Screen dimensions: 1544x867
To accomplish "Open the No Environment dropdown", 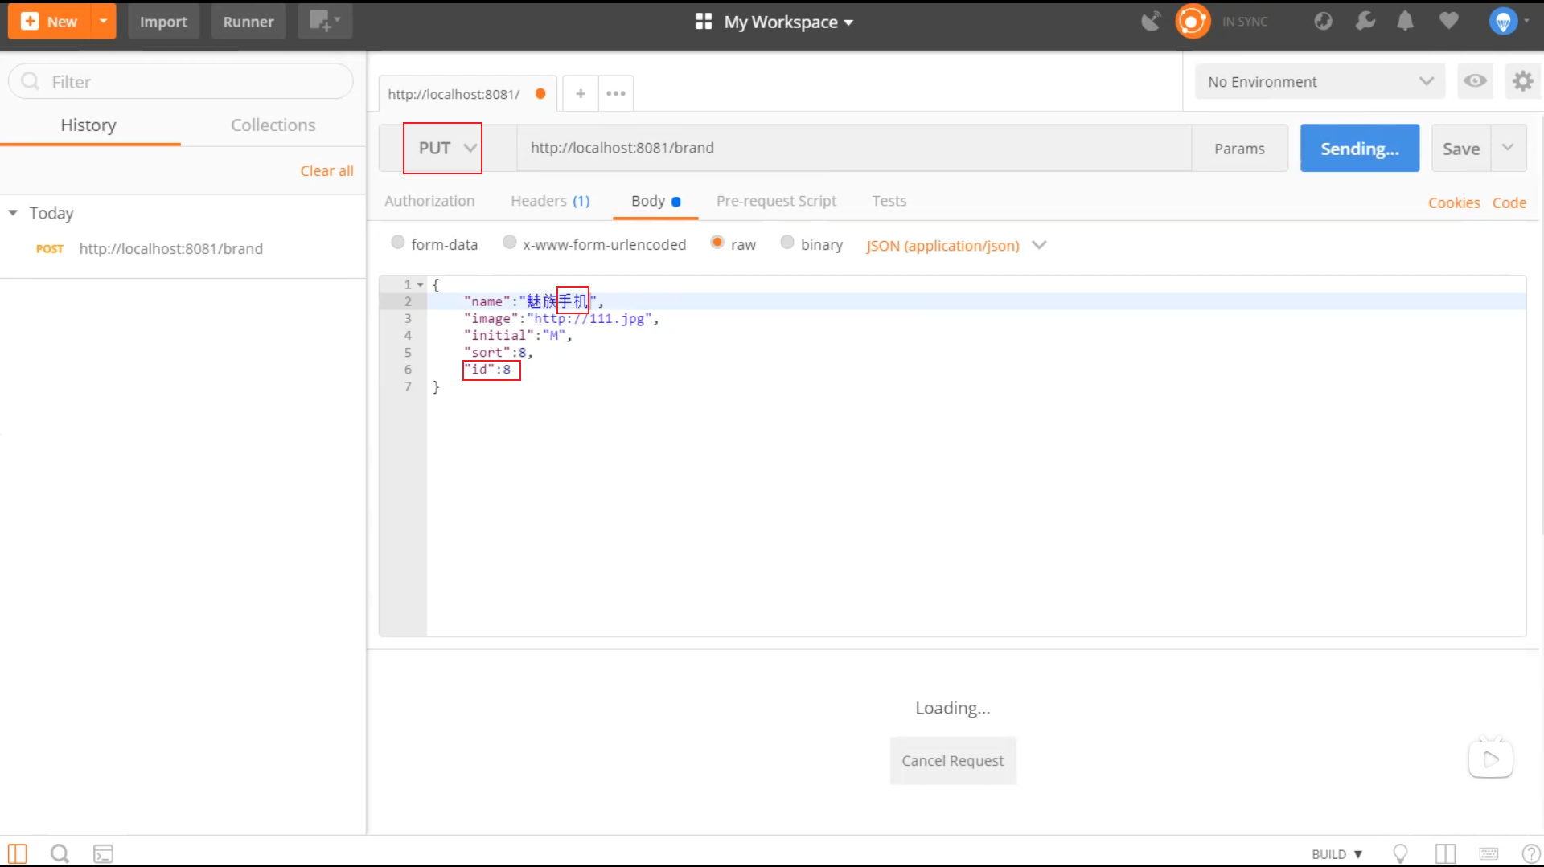I will click(x=1320, y=81).
